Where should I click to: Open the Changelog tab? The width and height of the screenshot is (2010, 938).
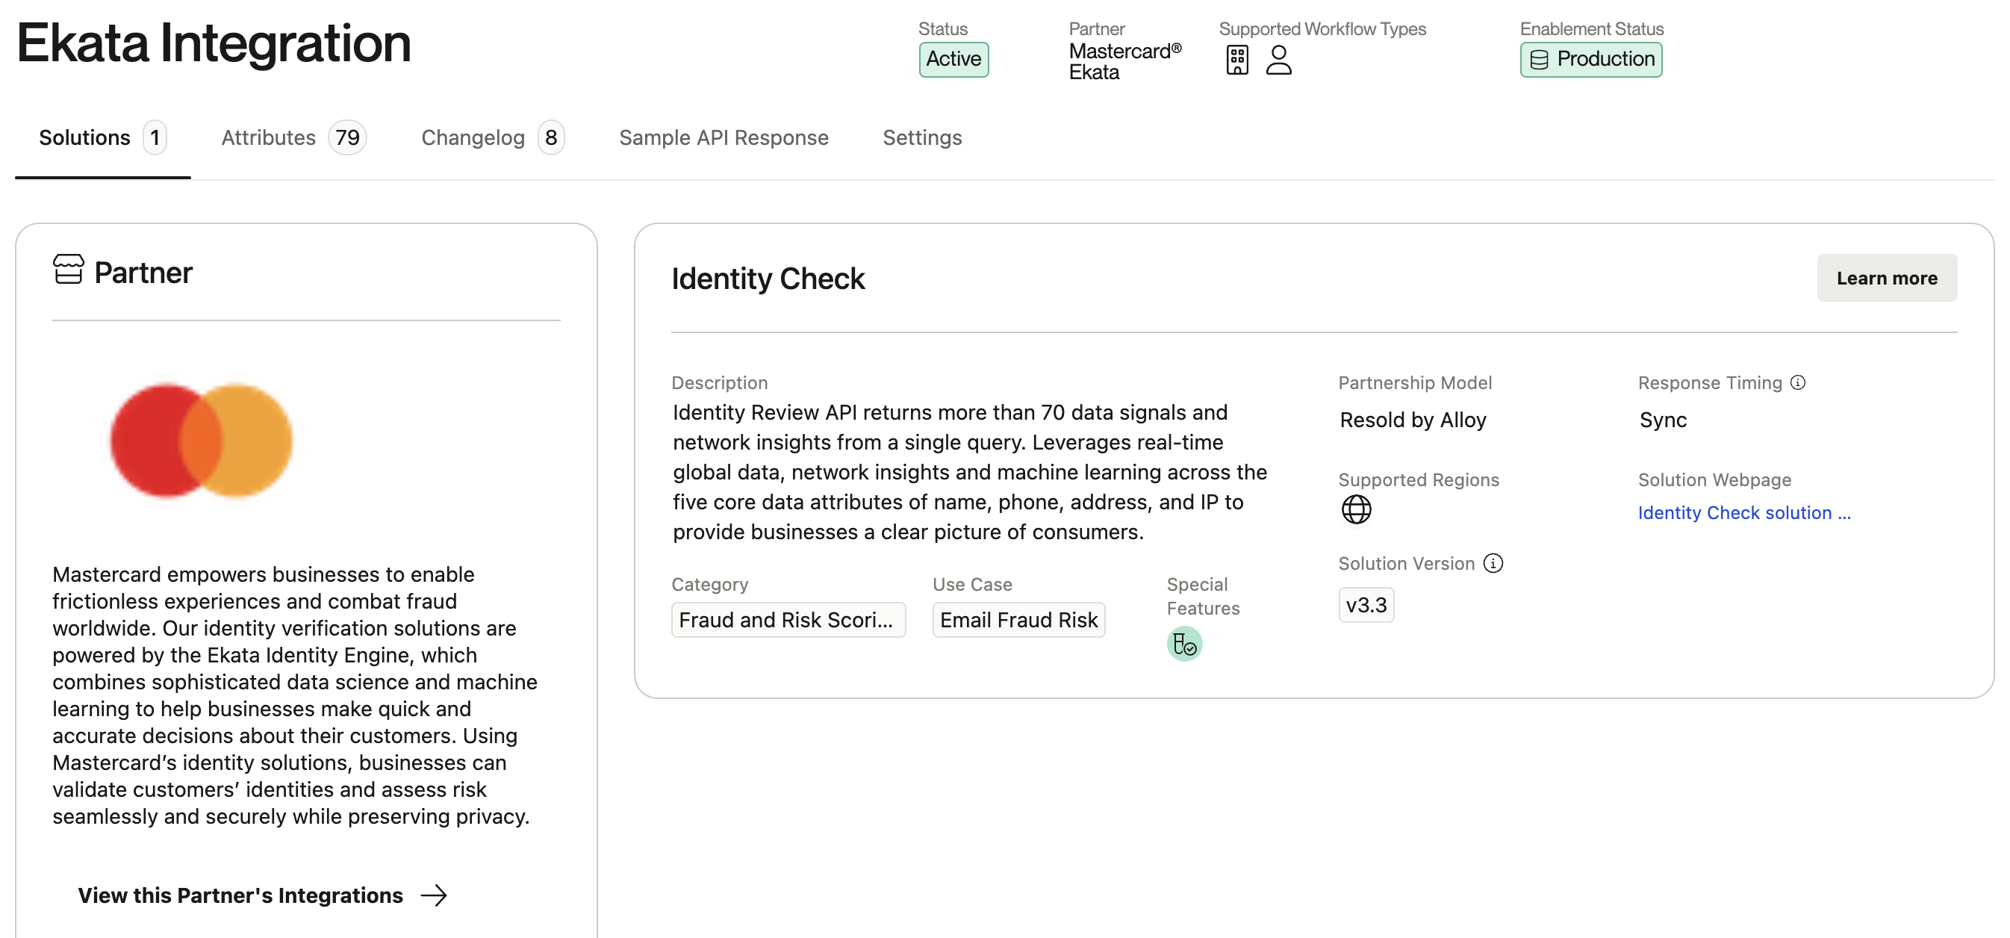(492, 138)
